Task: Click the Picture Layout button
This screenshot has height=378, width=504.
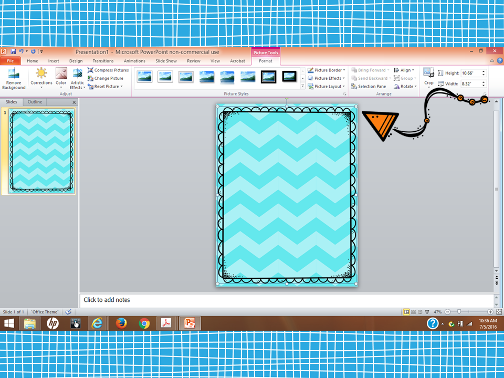Action: (326, 86)
